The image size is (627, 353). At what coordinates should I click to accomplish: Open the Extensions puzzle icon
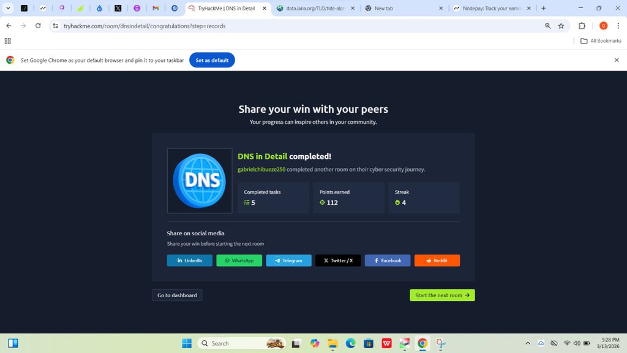click(582, 26)
